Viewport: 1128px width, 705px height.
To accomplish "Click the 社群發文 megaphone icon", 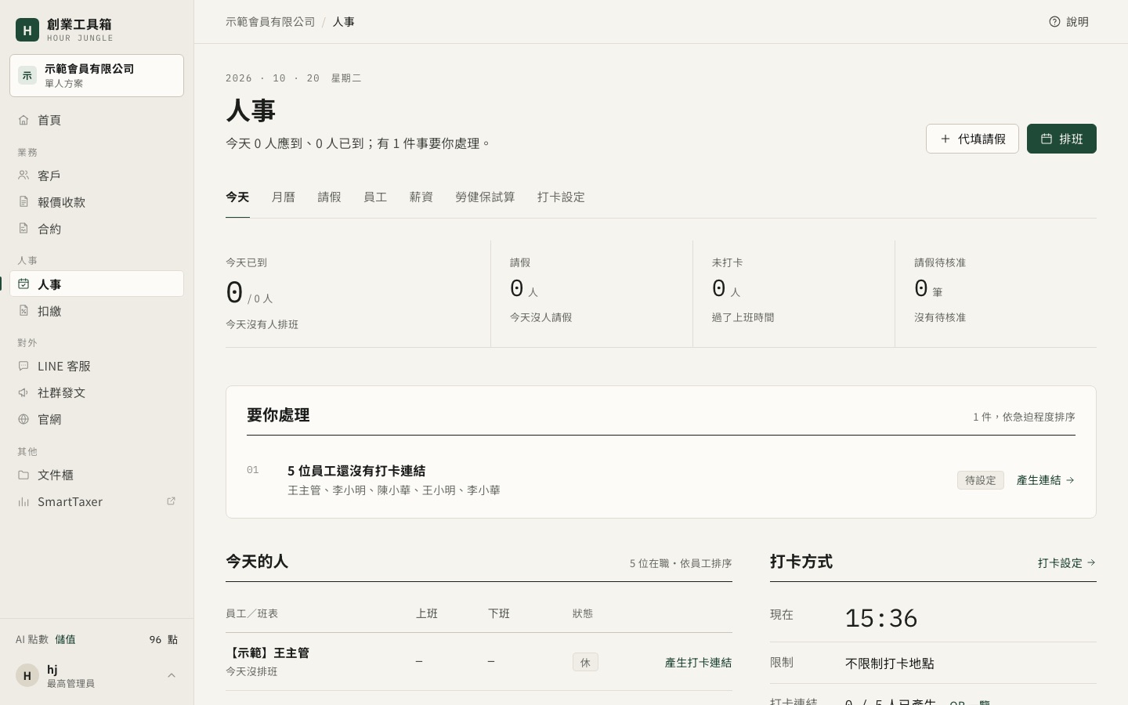I will point(23,392).
